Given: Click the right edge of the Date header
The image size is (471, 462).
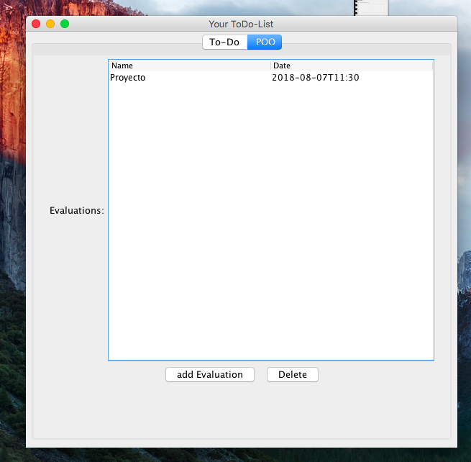Looking at the screenshot, I should tap(431, 65).
